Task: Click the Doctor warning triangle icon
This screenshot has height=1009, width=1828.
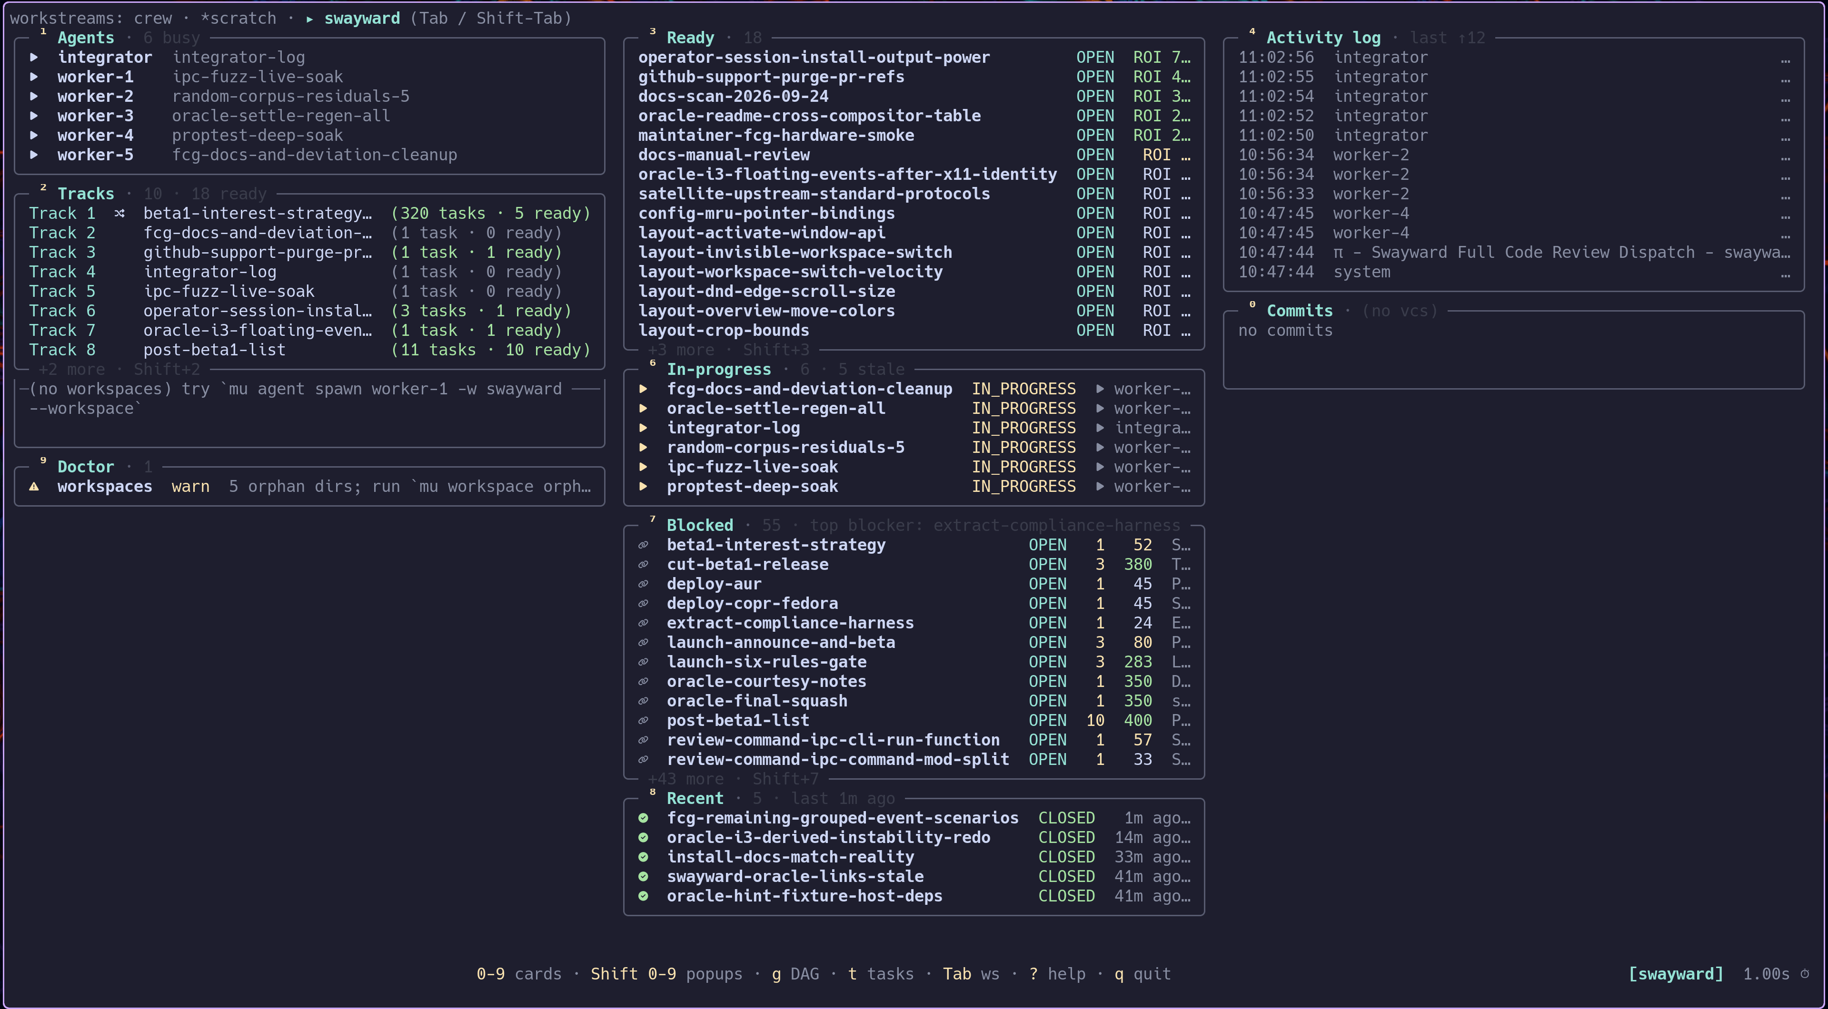Action: point(33,487)
